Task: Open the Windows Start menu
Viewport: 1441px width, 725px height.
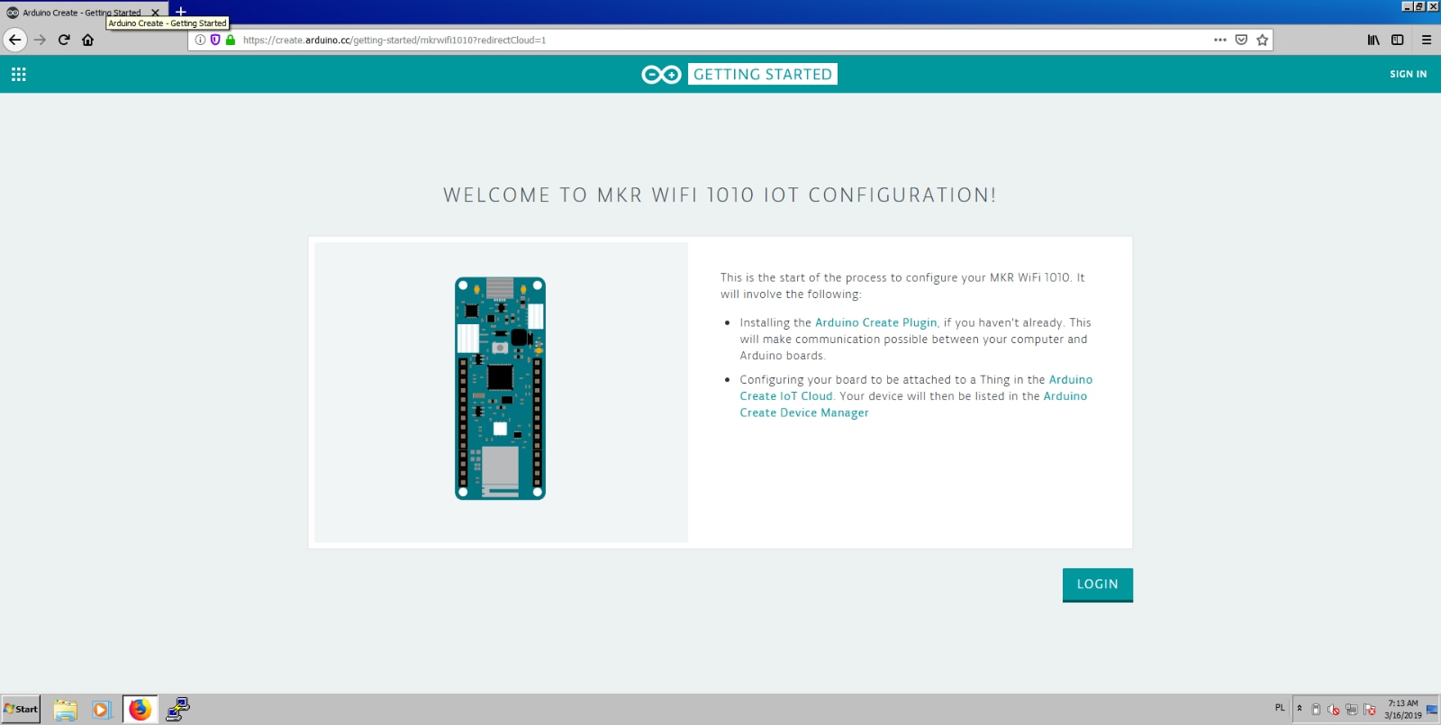Action: 21,709
